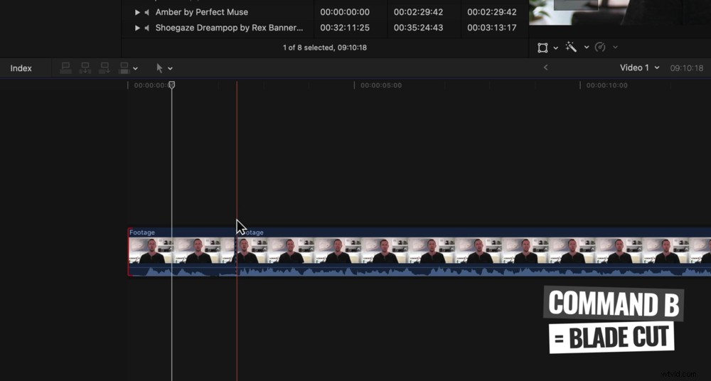
Task: Click the 00:32:11:25 start time cell
Action: click(345, 28)
